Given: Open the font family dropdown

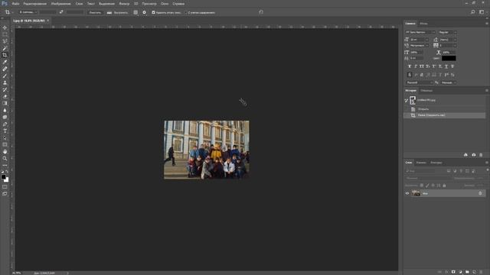Looking at the screenshot, I should tap(420, 32).
